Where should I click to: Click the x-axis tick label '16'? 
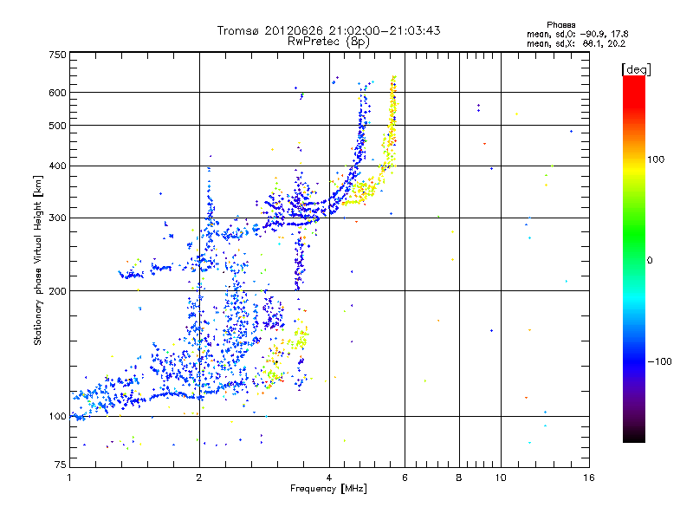pyautogui.click(x=589, y=478)
